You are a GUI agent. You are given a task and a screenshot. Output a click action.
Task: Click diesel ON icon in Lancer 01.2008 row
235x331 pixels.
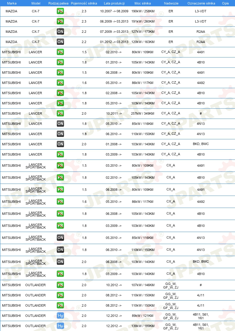[60, 144]
